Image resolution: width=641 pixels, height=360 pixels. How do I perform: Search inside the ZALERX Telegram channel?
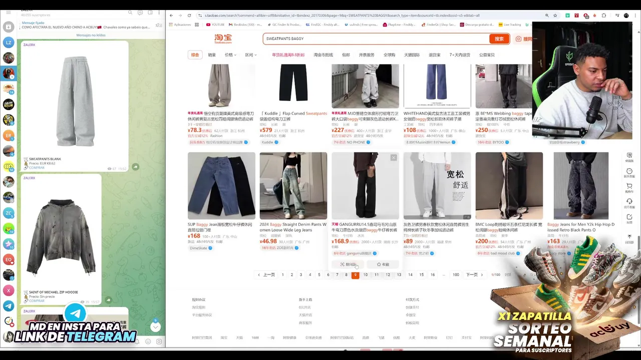130,12
